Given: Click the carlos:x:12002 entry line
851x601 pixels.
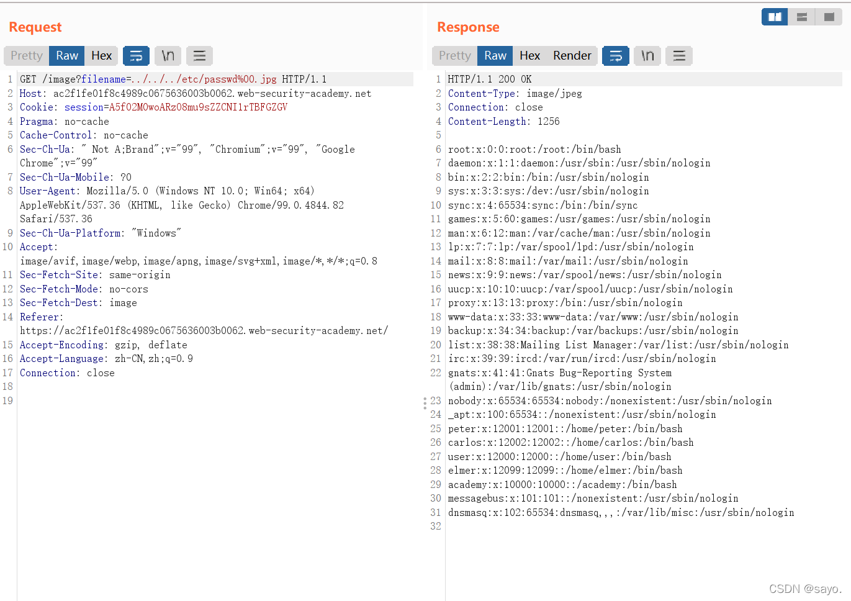Looking at the screenshot, I should coord(571,443).
